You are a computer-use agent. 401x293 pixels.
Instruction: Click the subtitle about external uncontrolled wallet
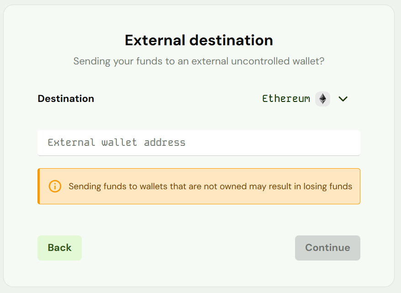tap(199, 61)
